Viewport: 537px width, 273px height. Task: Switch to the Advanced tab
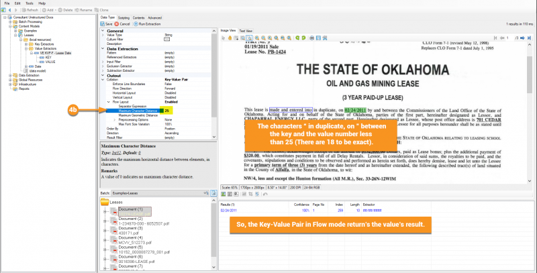(154, 18)
